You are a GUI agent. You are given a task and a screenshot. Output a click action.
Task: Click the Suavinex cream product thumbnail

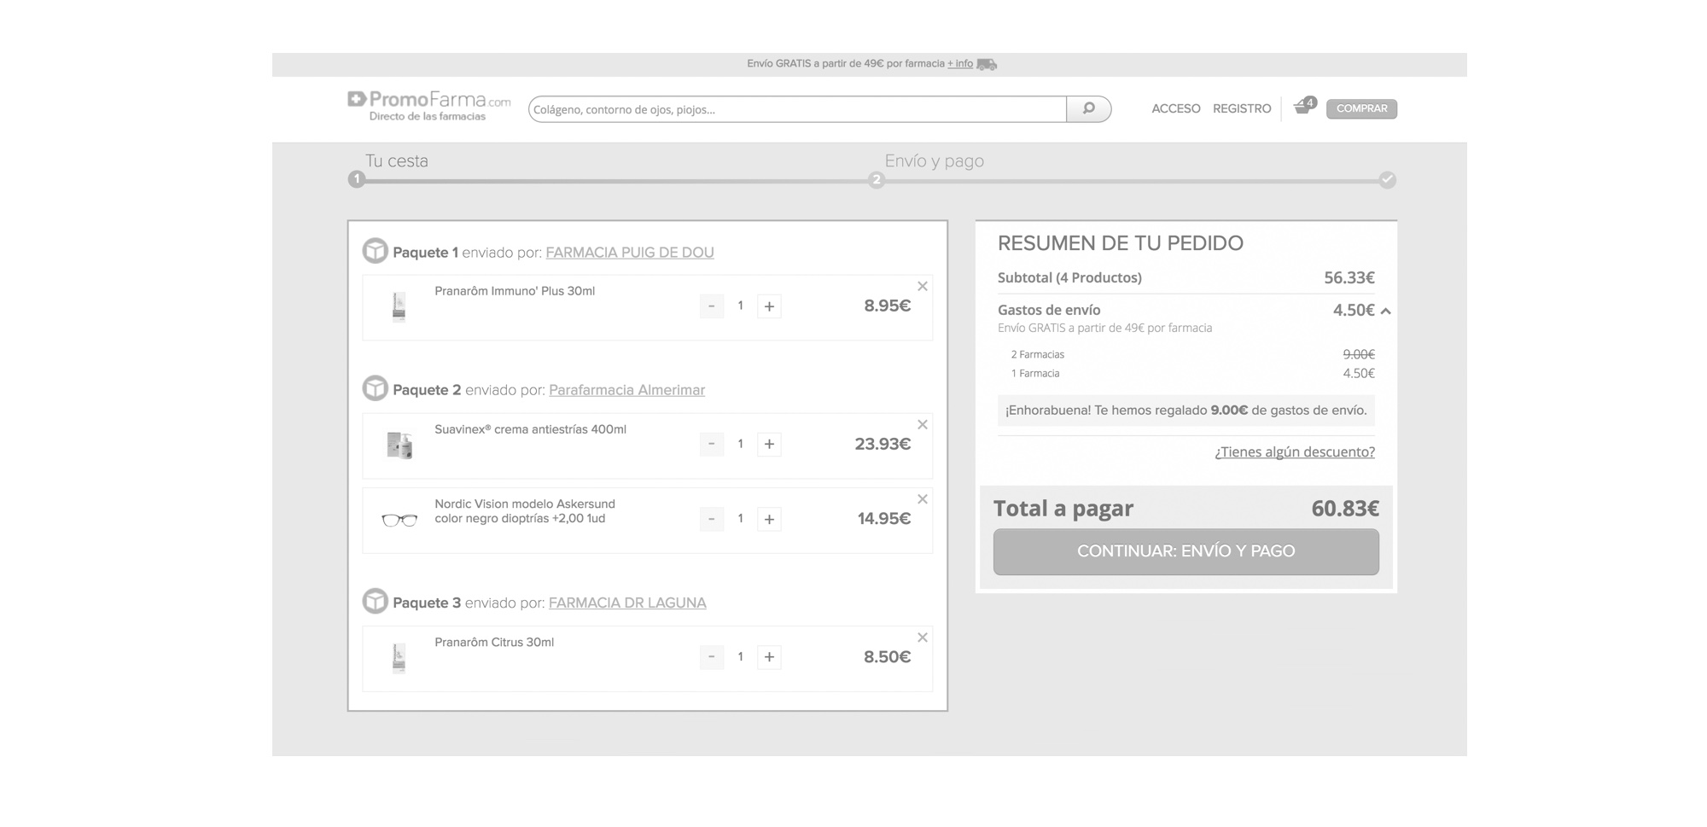click(399, 445)
